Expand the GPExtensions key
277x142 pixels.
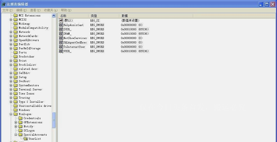tap(16, 122)
